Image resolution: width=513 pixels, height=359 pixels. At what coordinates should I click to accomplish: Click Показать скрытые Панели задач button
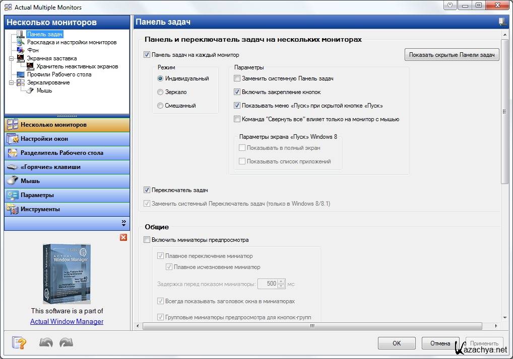tap(452, 55)
